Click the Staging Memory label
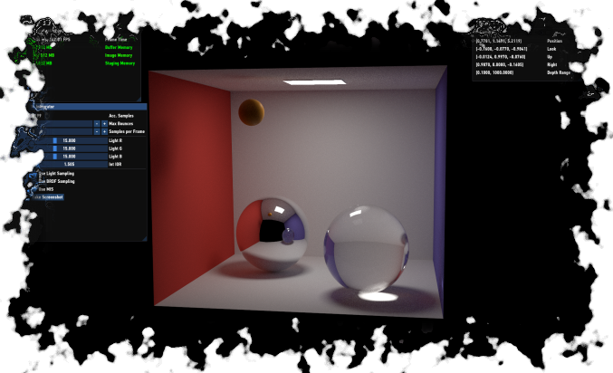Image resolution: width=613 pixels, height=373 pixels. 120,63
